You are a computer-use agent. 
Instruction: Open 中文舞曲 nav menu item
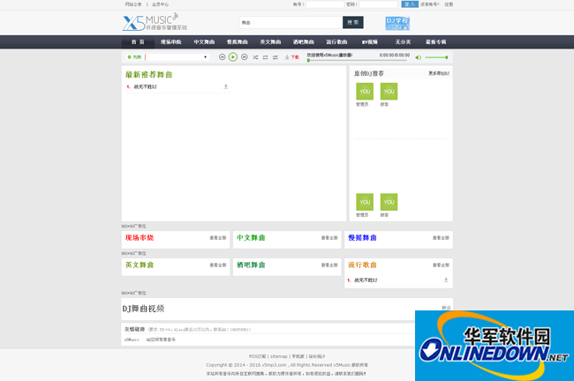pos(204,42)
